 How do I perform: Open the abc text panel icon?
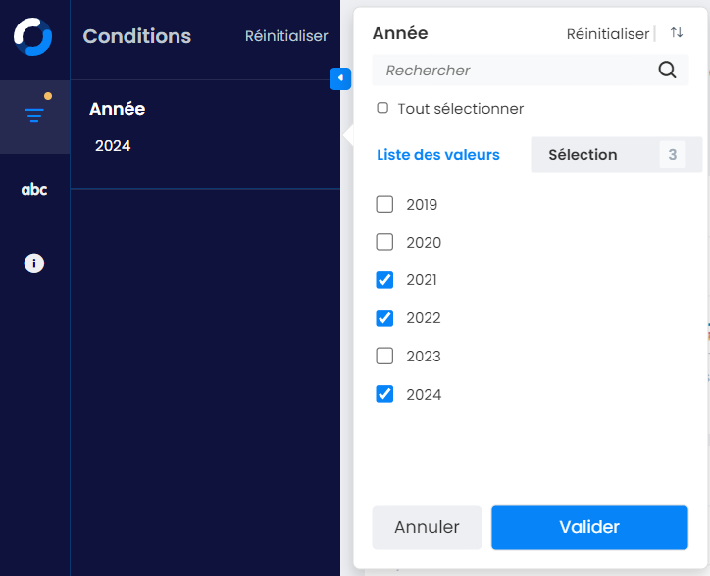point(34,190)
